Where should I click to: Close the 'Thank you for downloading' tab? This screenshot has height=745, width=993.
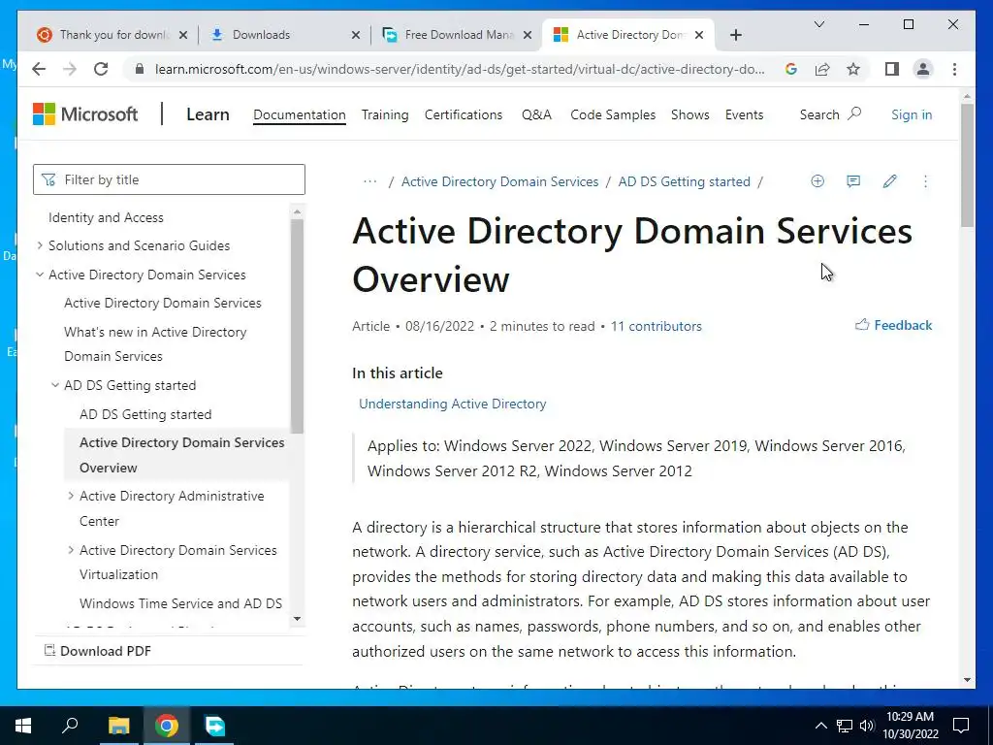point(183,35)
